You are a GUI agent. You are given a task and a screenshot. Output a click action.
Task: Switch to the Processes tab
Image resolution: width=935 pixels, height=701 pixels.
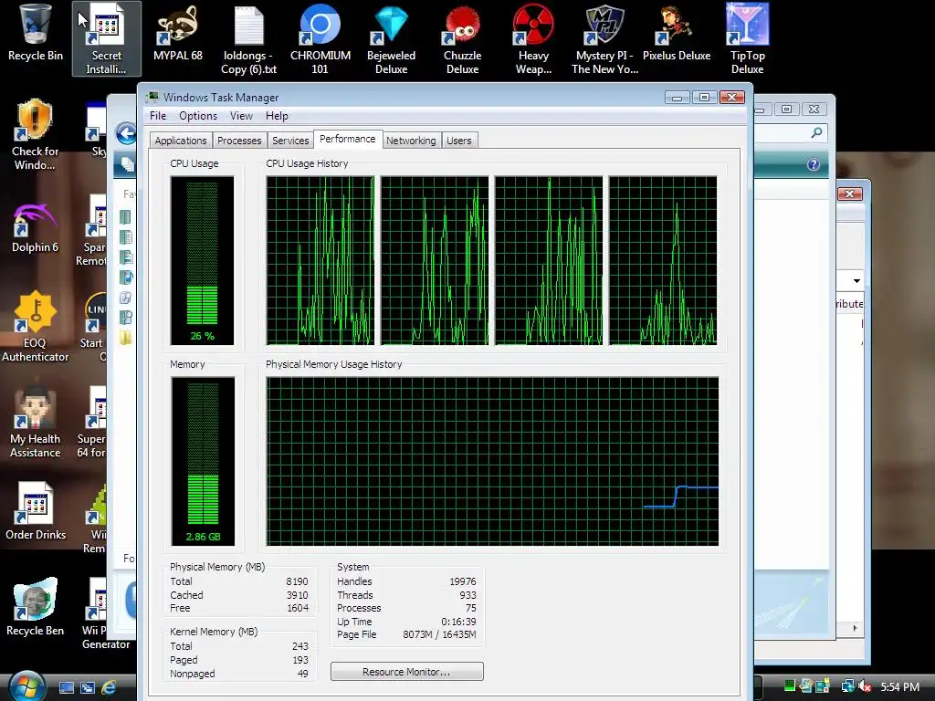239,141
